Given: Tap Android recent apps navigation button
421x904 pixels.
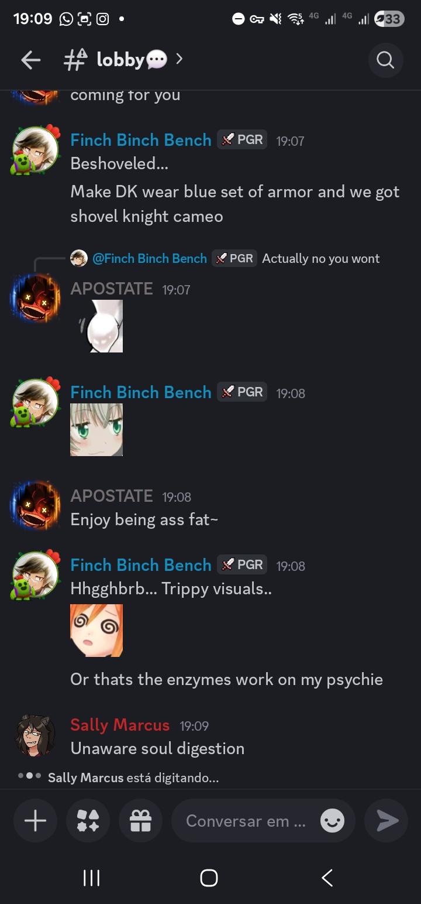Looking at the screenshot, I should coord(91,878).
